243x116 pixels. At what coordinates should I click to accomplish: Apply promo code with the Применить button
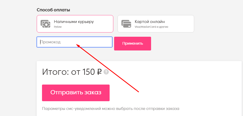coord(133,44)
